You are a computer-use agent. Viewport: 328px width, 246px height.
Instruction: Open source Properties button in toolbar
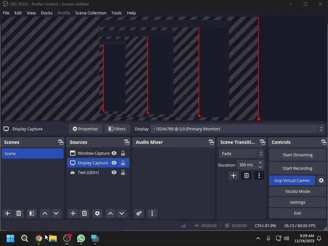coord(85,129)
